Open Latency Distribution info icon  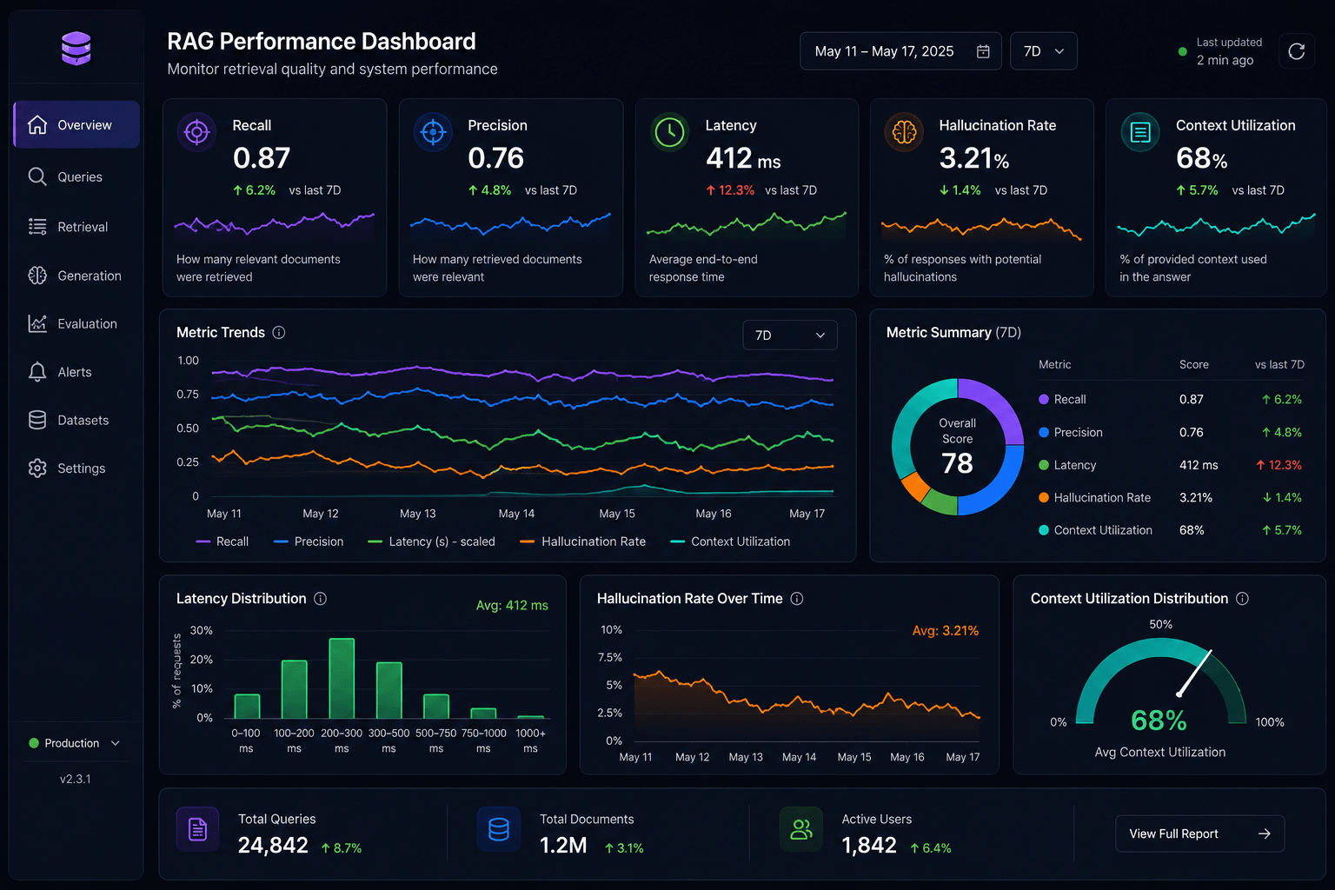point(320,598)
